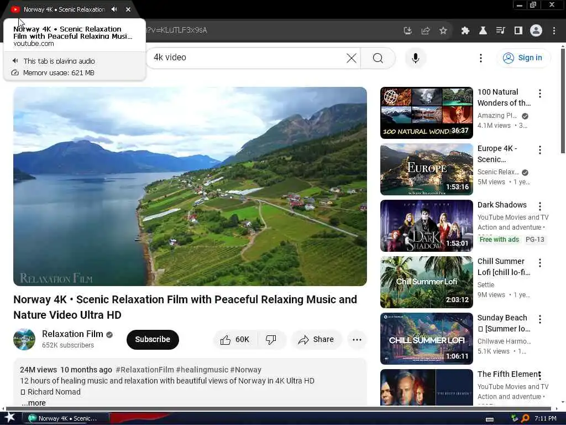
Task: Open menu for Sunday Beach video
Action: (540, 319)
